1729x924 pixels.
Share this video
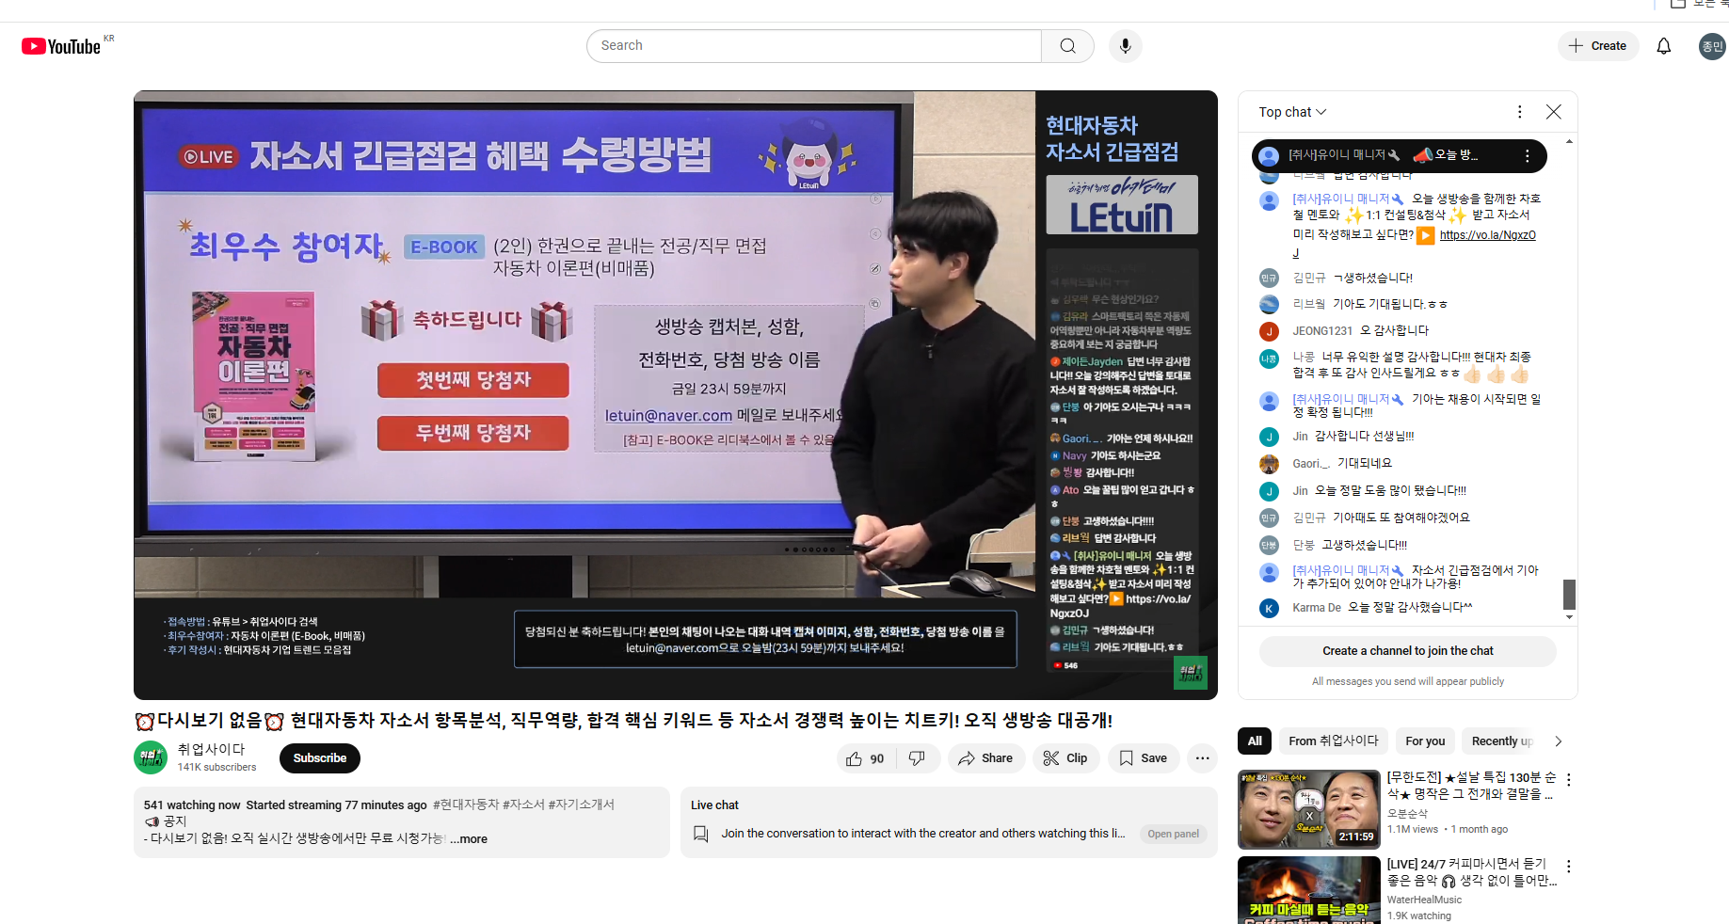click(985, 758)
